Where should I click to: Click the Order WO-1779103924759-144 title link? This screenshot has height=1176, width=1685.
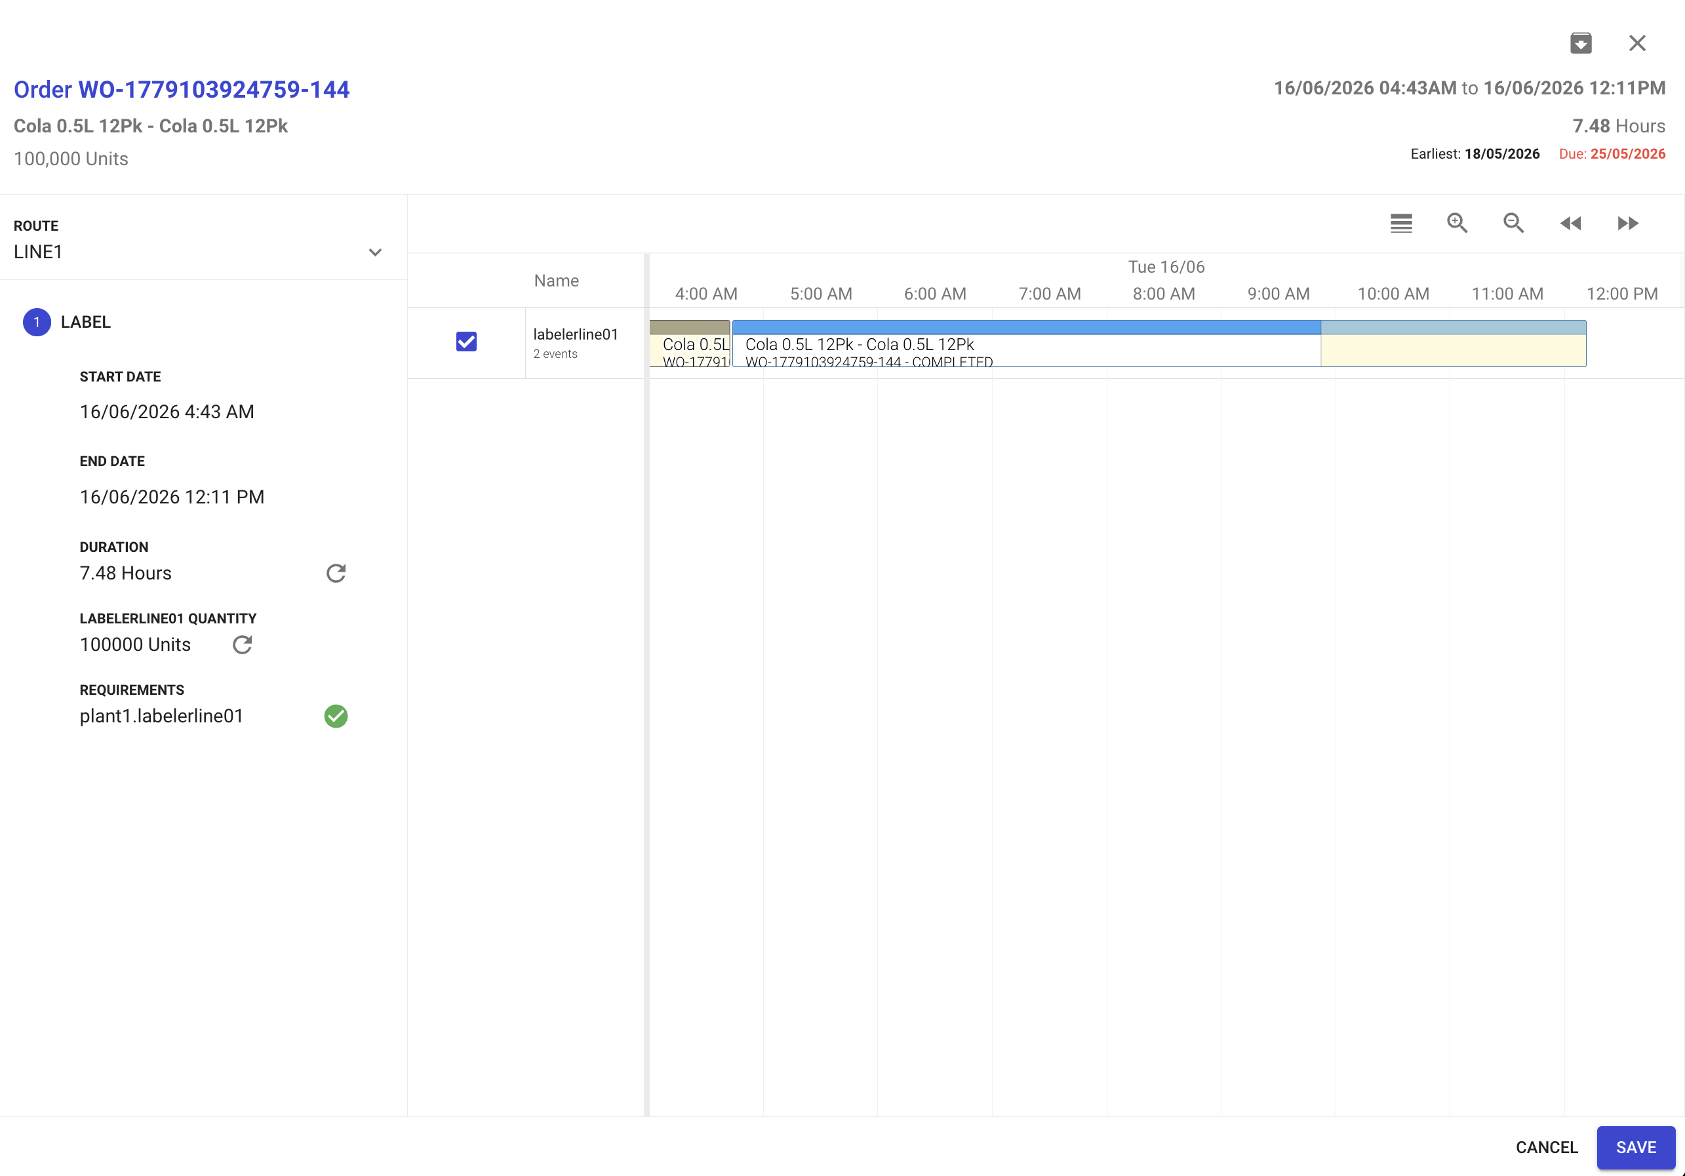coord(182,90)
